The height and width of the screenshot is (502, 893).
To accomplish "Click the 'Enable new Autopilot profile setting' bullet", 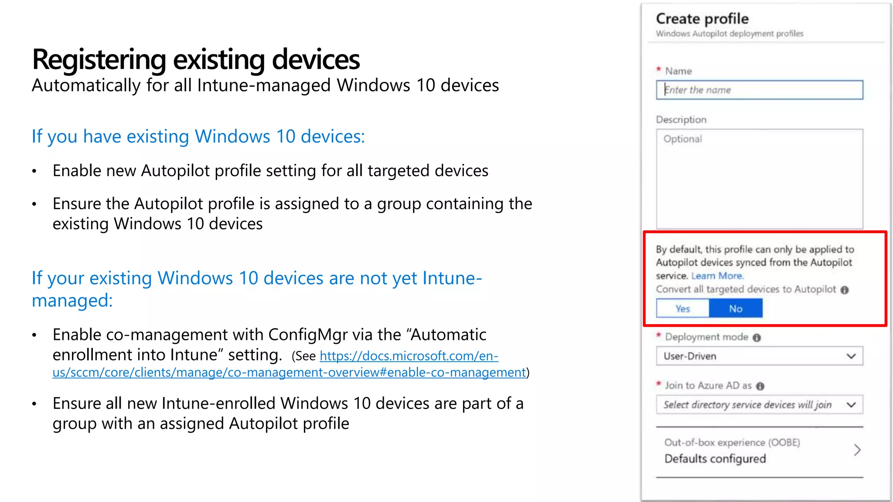I will click(x=270, y=171).
